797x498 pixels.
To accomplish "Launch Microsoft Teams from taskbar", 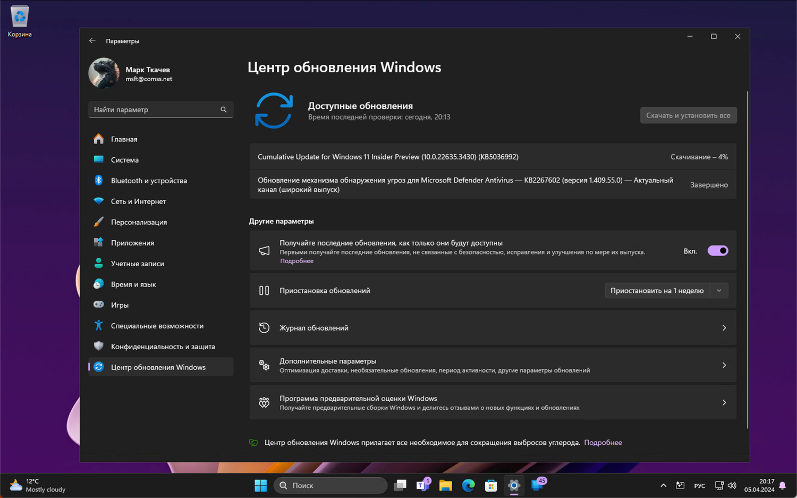I will 423,485.
